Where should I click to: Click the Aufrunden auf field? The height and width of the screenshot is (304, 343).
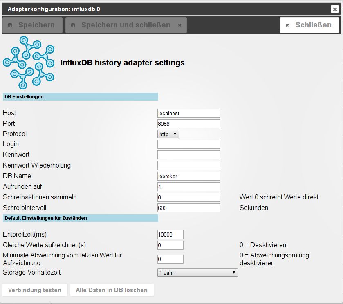(x=189, y=187)
